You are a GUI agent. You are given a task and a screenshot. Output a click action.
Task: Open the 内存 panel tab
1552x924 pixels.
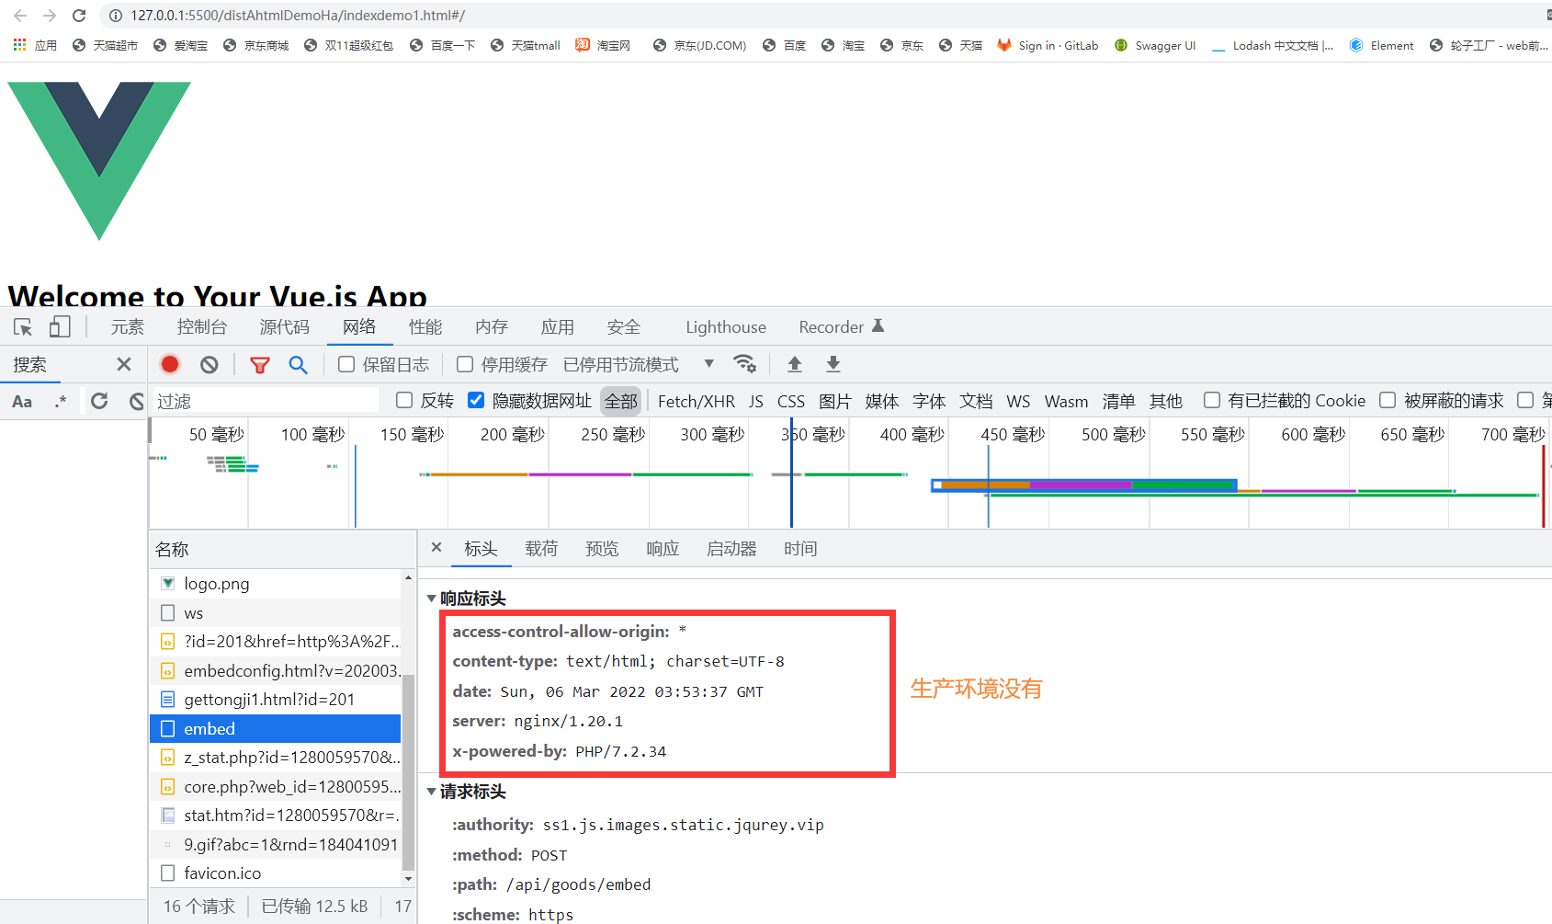492,327
